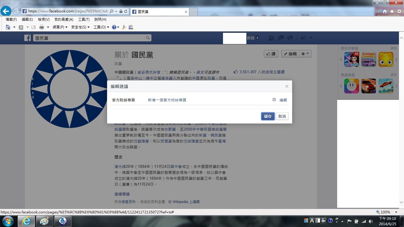Open the 檔案(F) menu
The image size is (404, 227).
[11, 20]
